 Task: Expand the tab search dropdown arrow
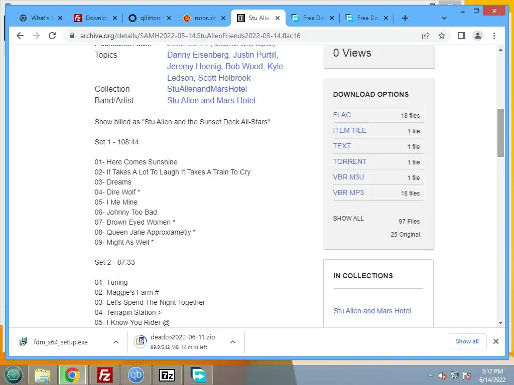pos(444,18)
